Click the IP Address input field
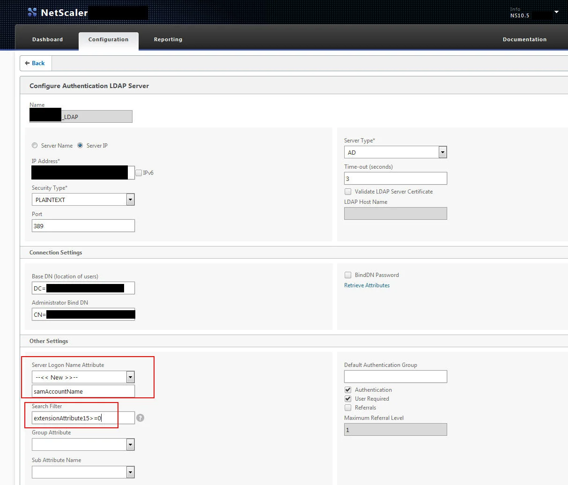The image size is (568, 485). (x=83, y=172)
